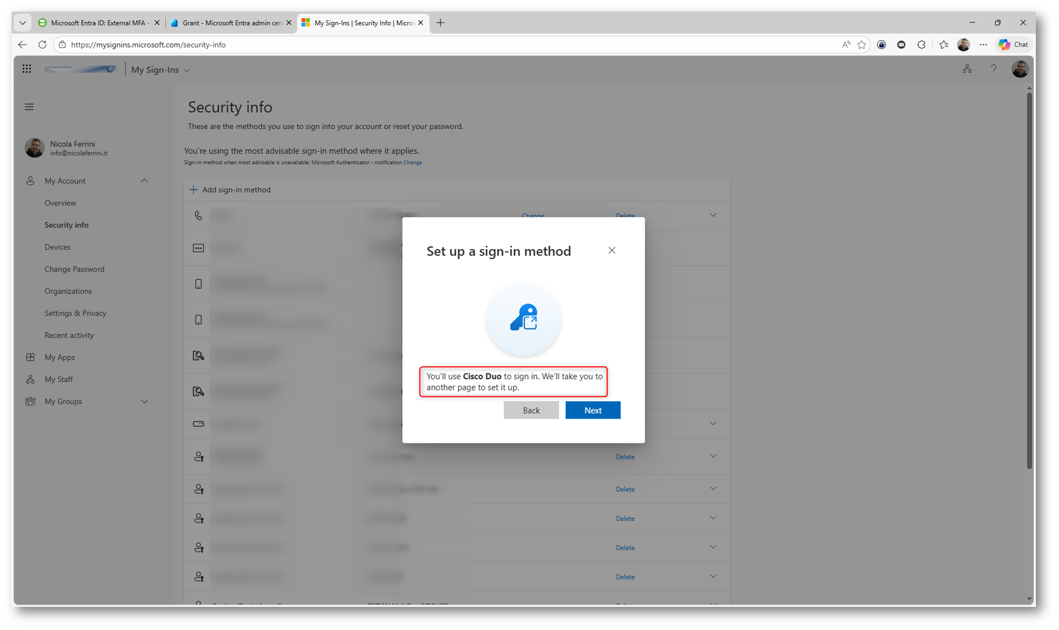Click the browser address bar URL
1059x630 pixels.
pyautogui.click(x=148, y=45)
